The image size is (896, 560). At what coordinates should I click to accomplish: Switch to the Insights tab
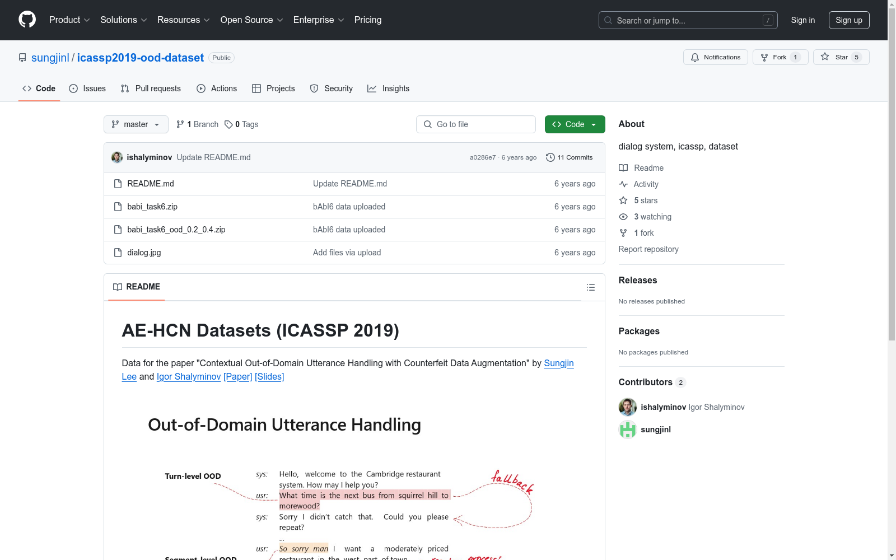(x=388, y=88)
